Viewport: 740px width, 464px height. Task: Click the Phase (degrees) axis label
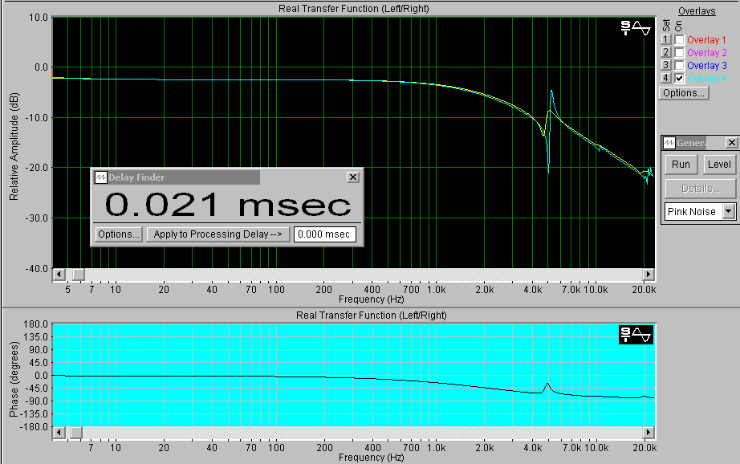coord(14,380)
